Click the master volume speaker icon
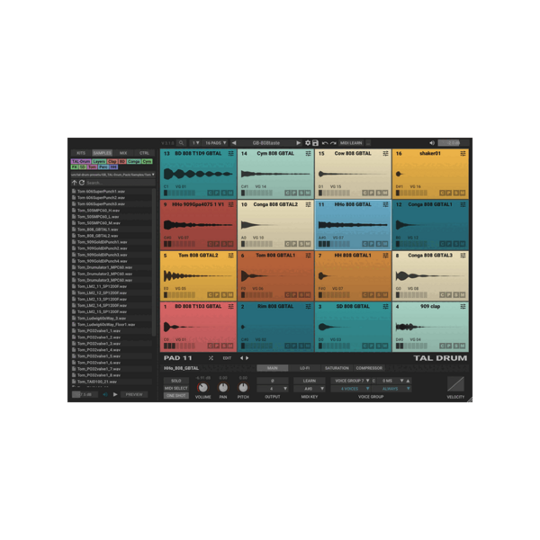This screenshot has height=540, width=540. click(432, 143)
